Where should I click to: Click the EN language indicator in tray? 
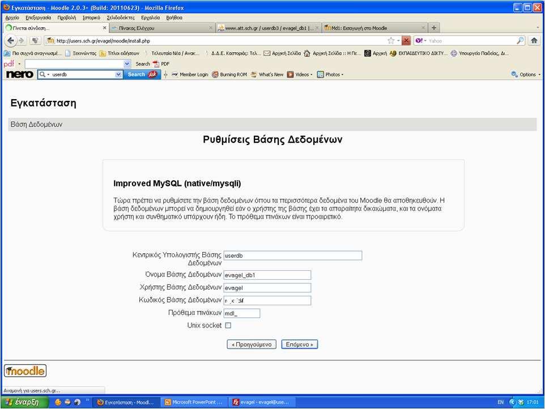point(500,402)
